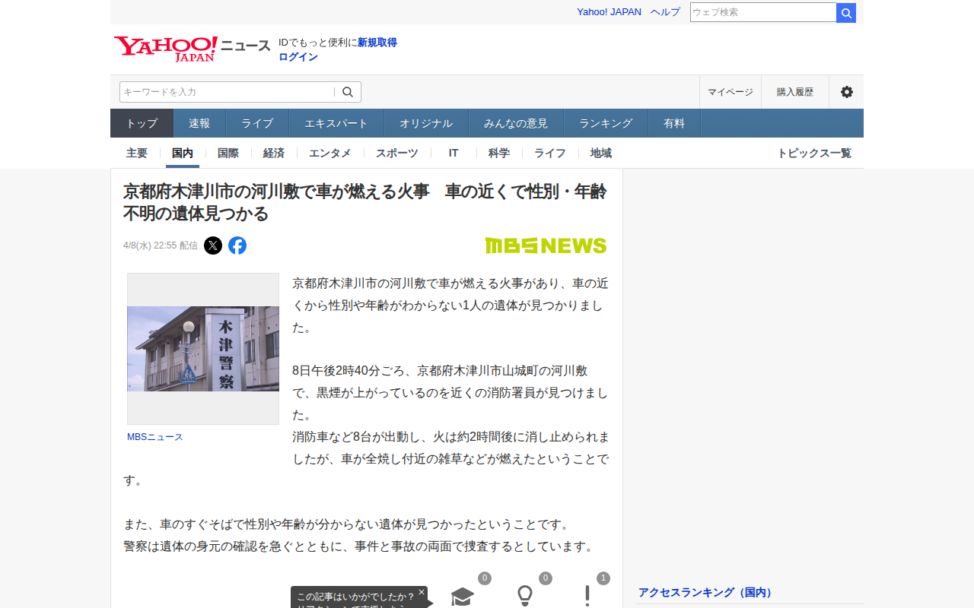Click the ログイン link
Viewport: 974px width, 608px height.
pyautogui.click(x=298, y=57)
